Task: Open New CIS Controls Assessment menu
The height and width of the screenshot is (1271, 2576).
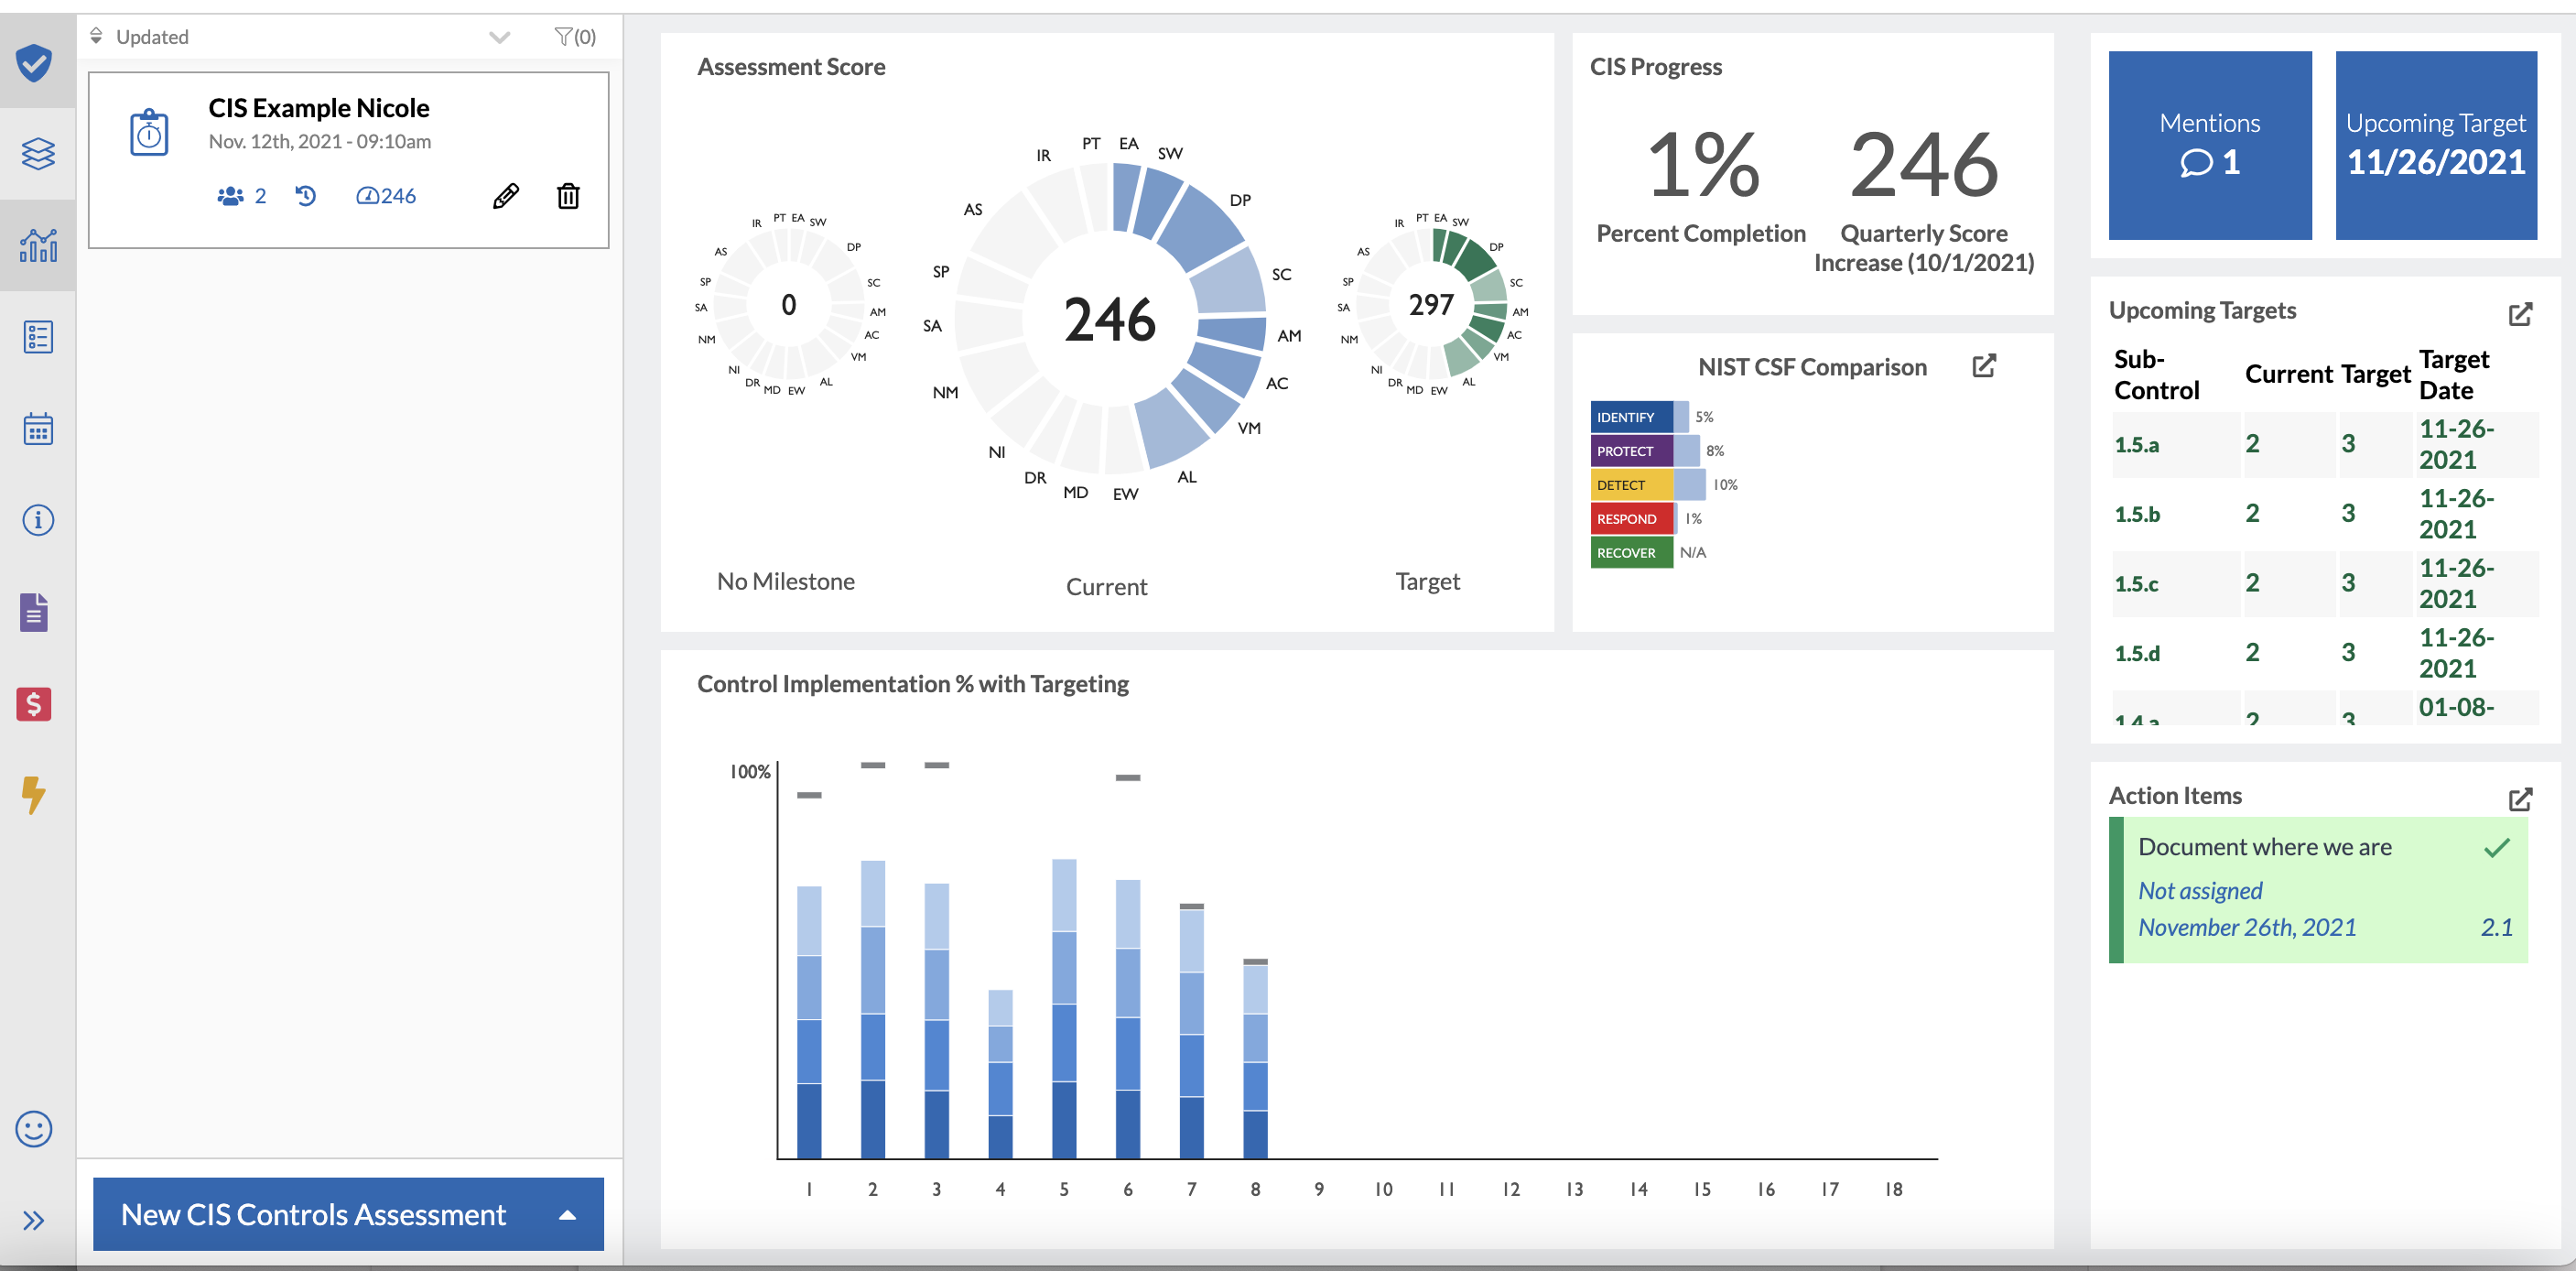Action: pos(348,1214)
